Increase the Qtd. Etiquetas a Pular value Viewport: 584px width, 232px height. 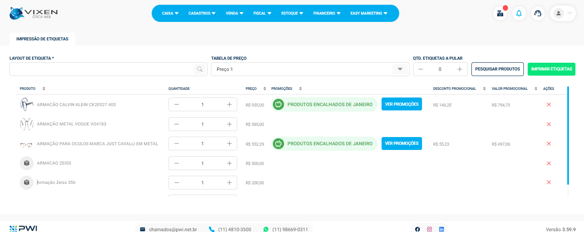click(459, 69)
